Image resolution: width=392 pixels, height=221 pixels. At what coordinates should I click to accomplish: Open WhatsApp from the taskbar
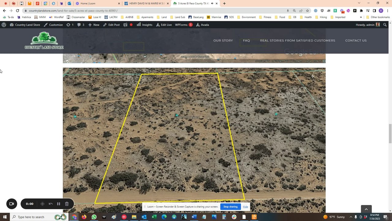click(x=94, y=217)
